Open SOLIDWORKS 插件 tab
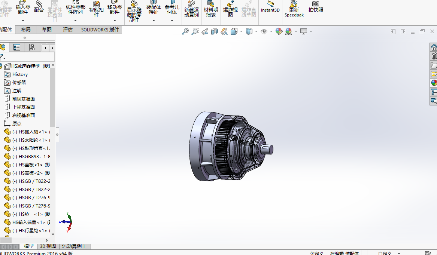Image resolution: width=437 pixels, height=255 pixels. pyautogui.click(x=100, y=30)
